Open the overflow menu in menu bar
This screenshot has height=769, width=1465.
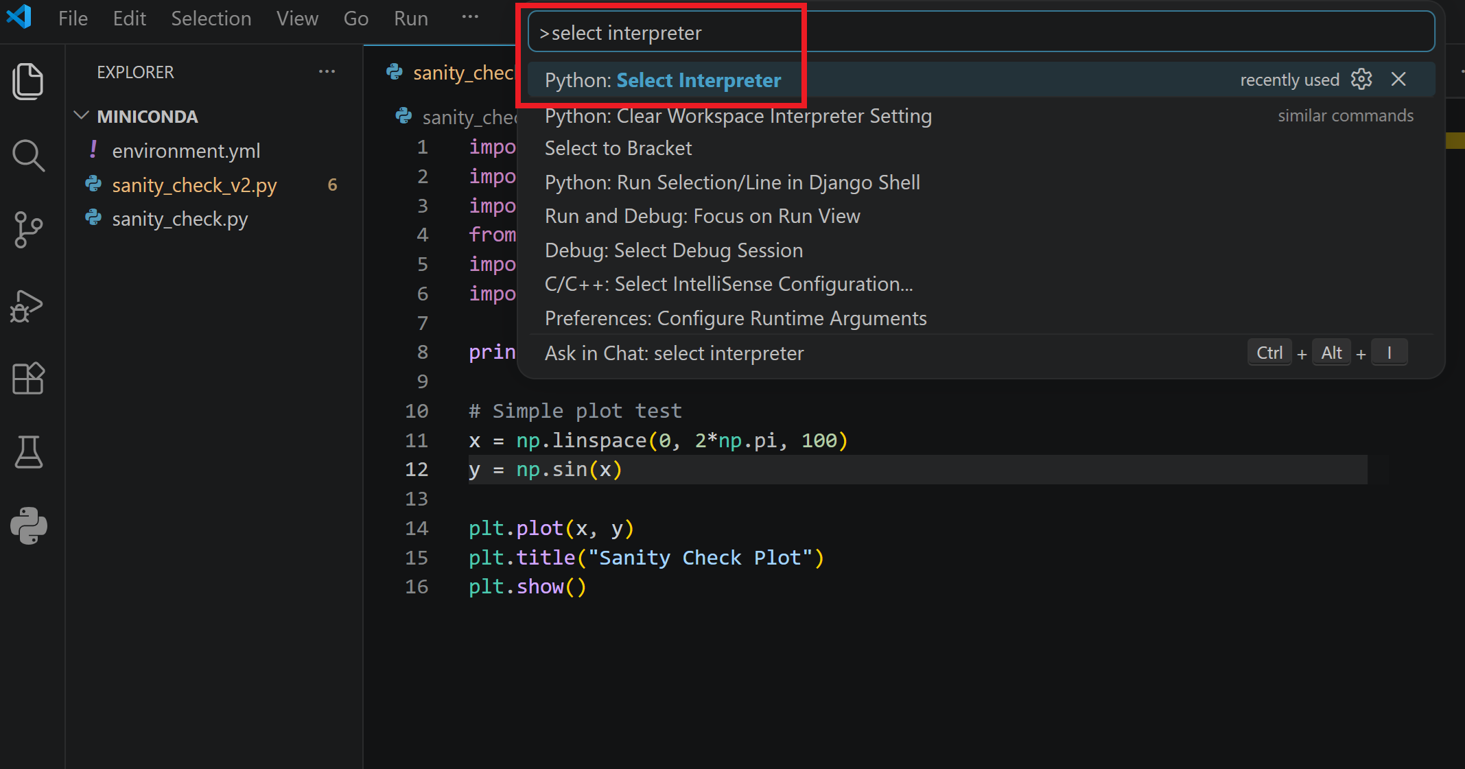(x=470, y=18)
